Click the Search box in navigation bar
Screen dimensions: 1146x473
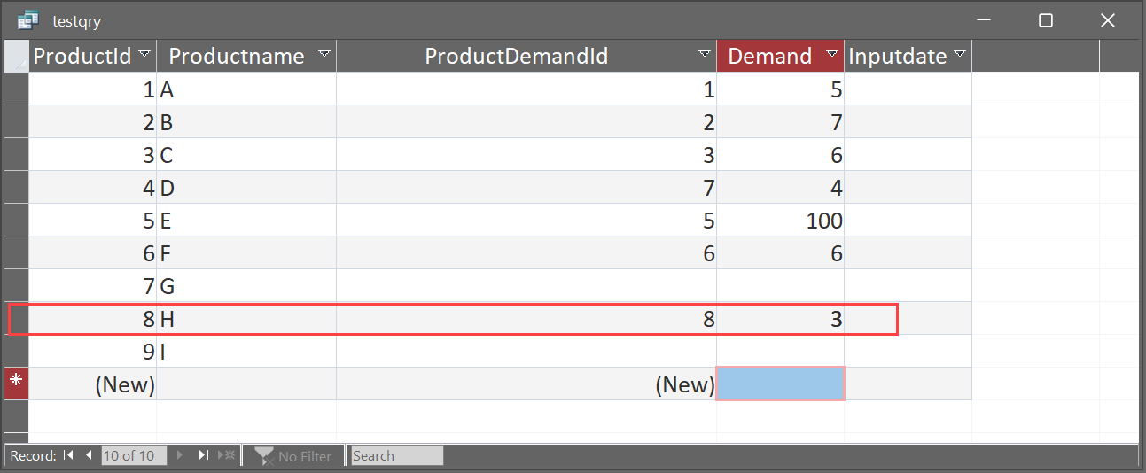[x=396, y=456]
